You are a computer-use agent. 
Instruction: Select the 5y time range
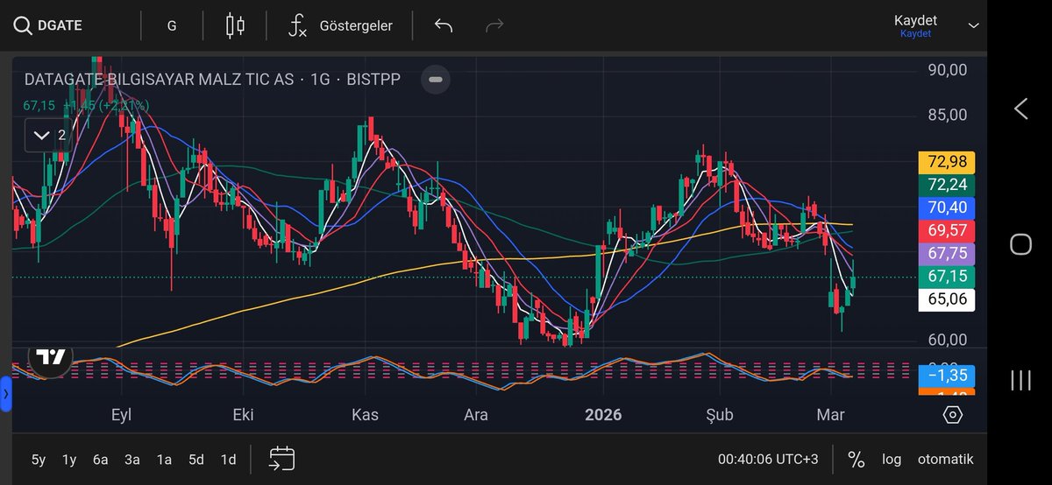(x=39, y=460)
